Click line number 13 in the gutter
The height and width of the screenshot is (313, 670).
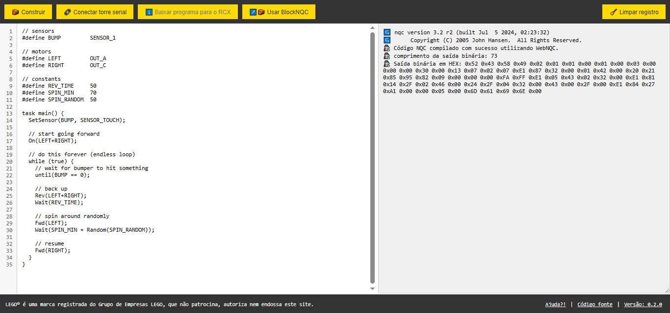coord(10,113)
